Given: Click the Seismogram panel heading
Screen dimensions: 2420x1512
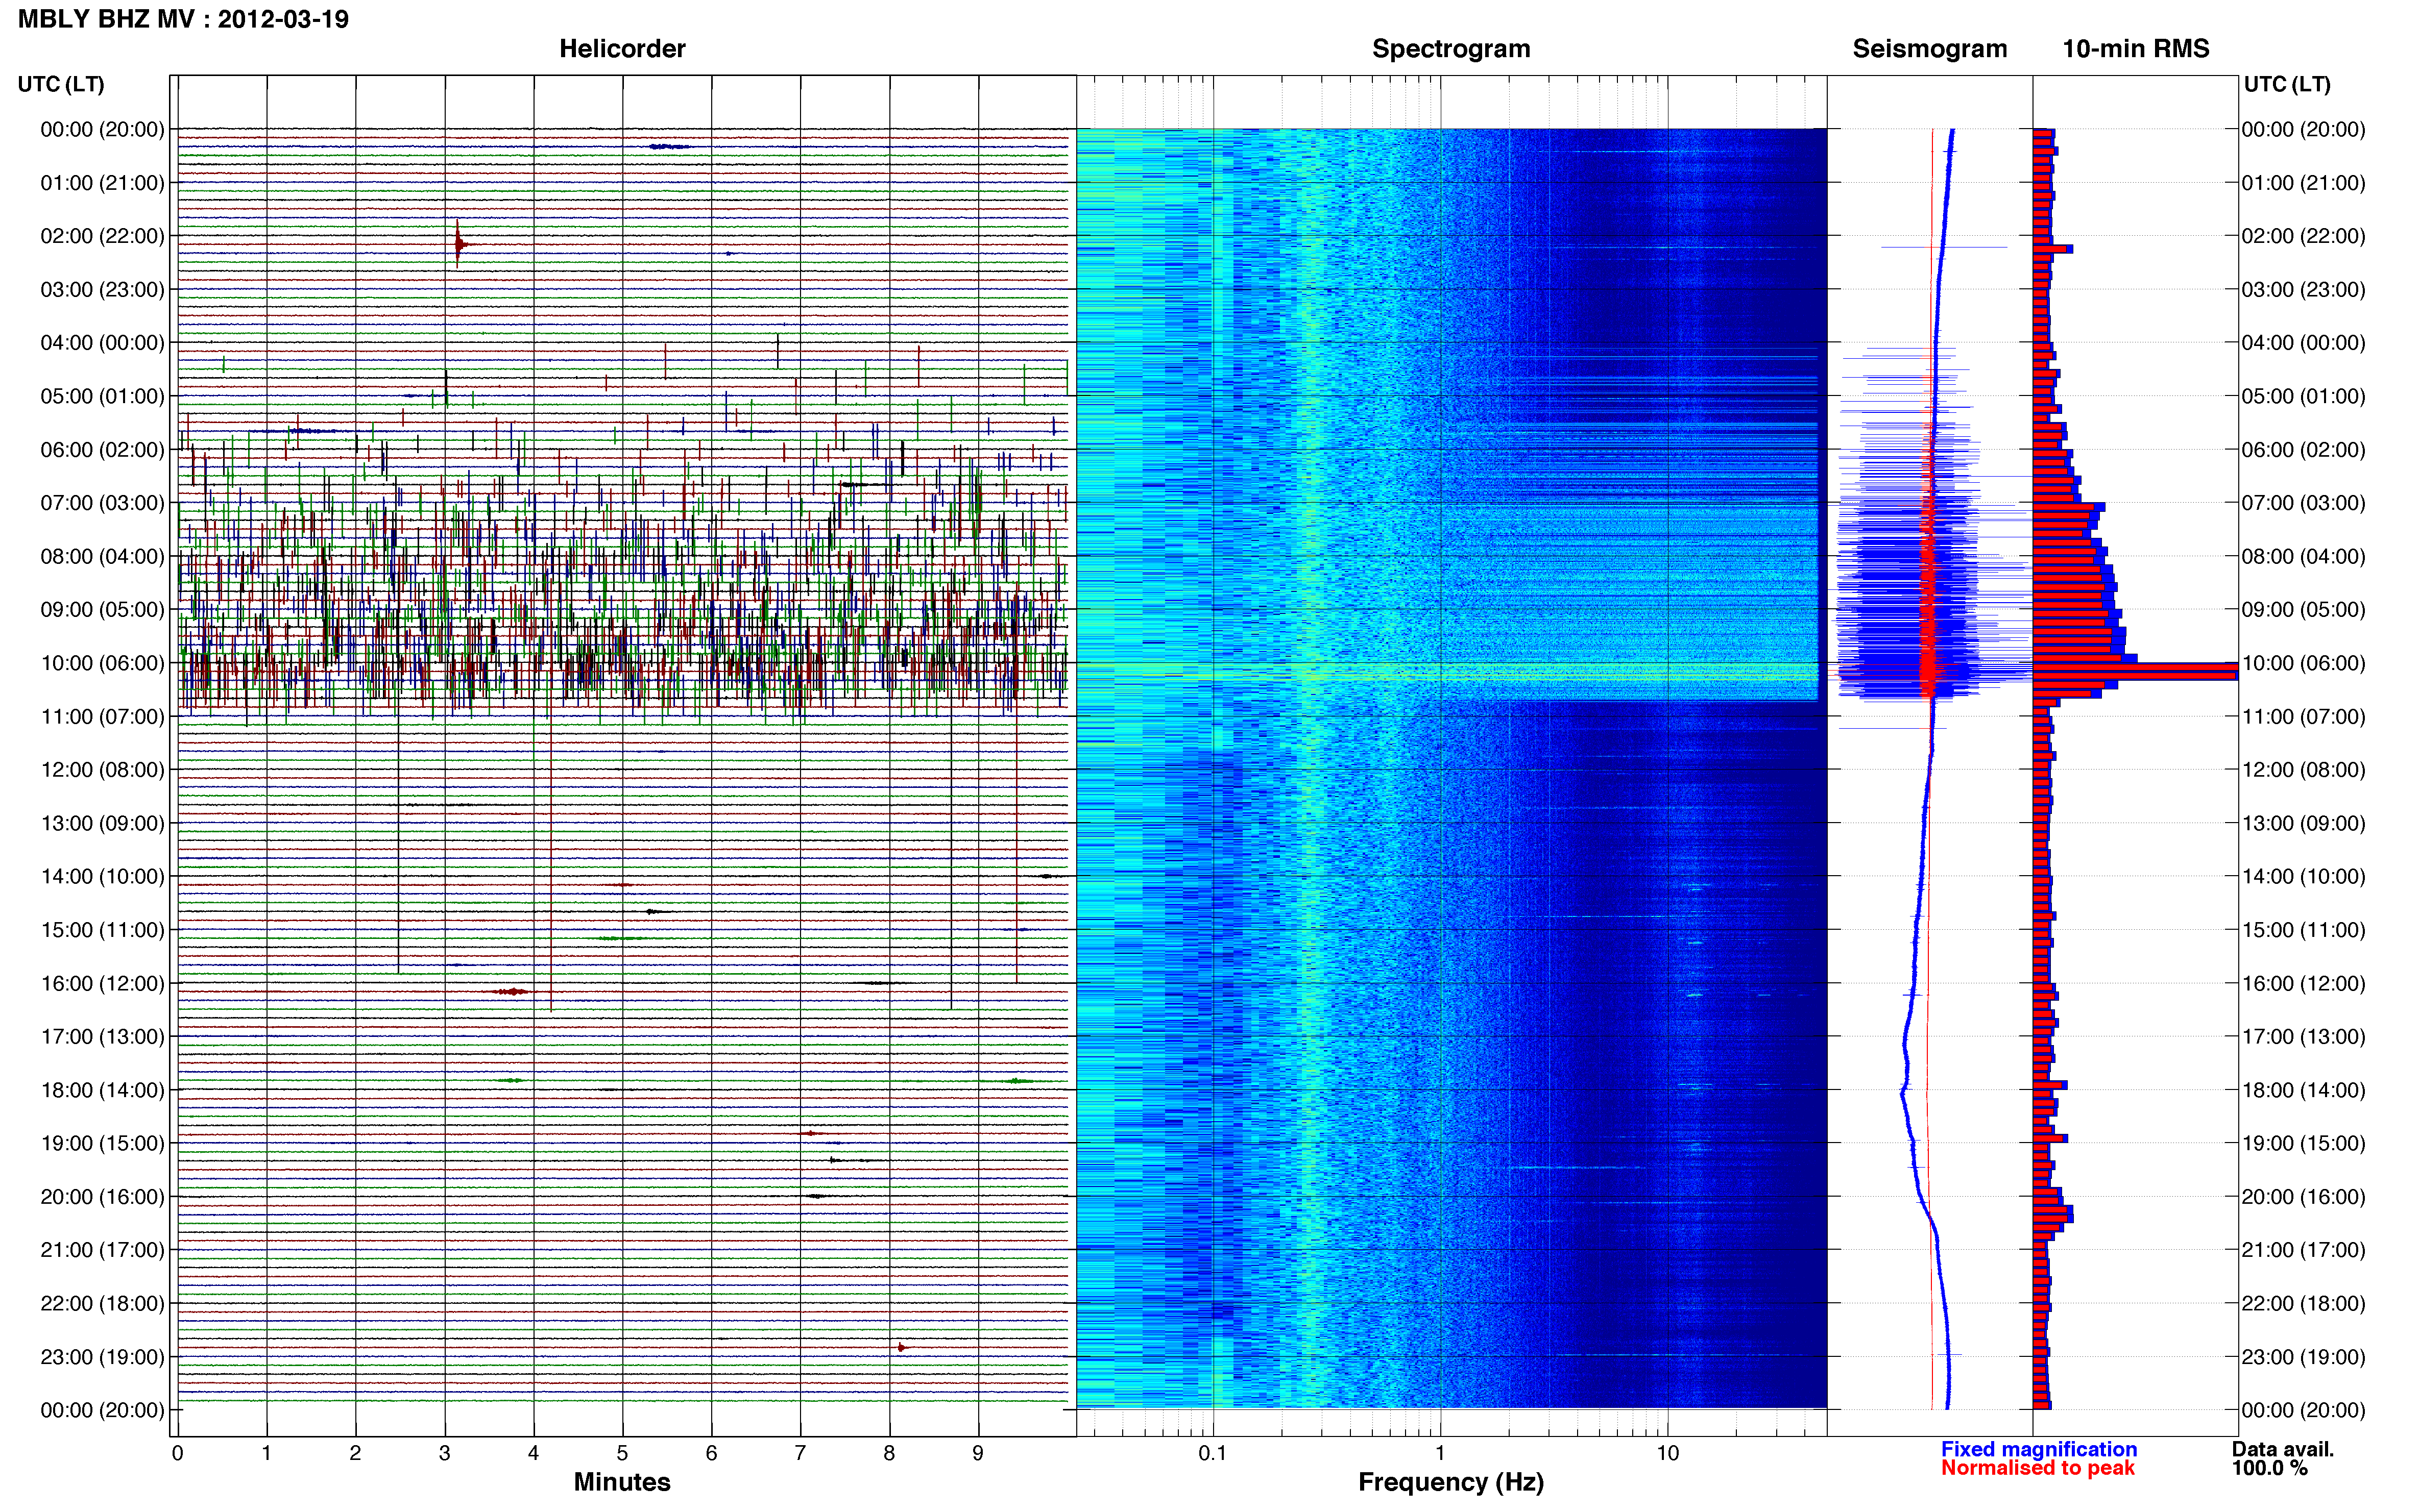Looking at the screenshot, I should [x=1930, y=49].
